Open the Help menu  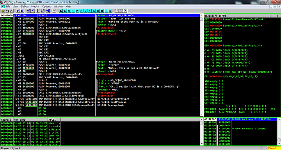pos(68,7)
